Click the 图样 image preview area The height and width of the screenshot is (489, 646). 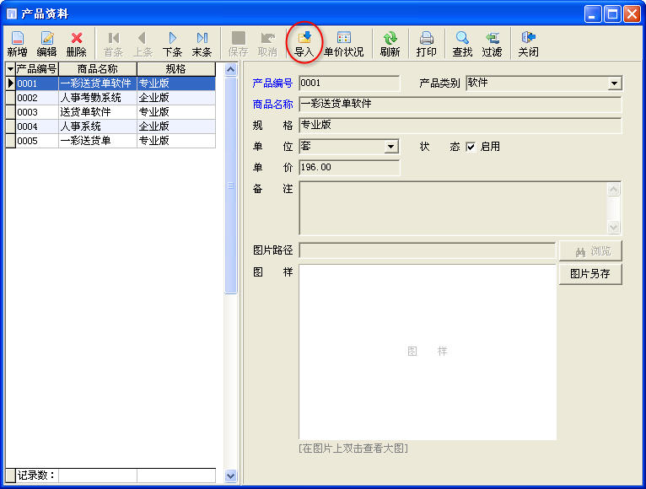[428, 352]
